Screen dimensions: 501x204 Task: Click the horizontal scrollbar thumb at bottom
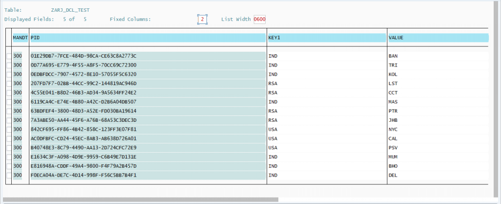tap(140, 200)
